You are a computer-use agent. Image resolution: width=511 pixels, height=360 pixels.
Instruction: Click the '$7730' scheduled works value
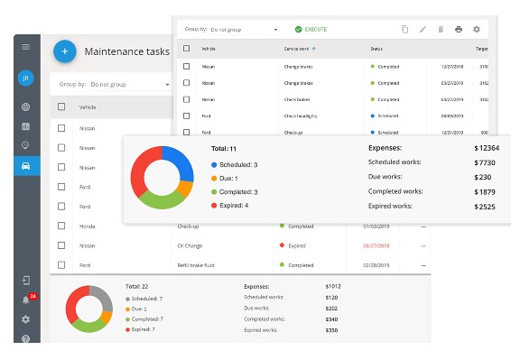click(x=485, y=162)
